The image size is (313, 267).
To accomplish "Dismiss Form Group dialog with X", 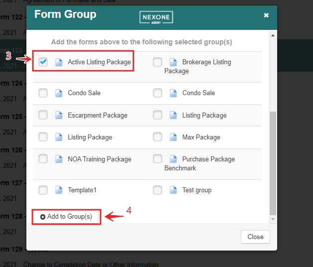I will pos(266,15).
